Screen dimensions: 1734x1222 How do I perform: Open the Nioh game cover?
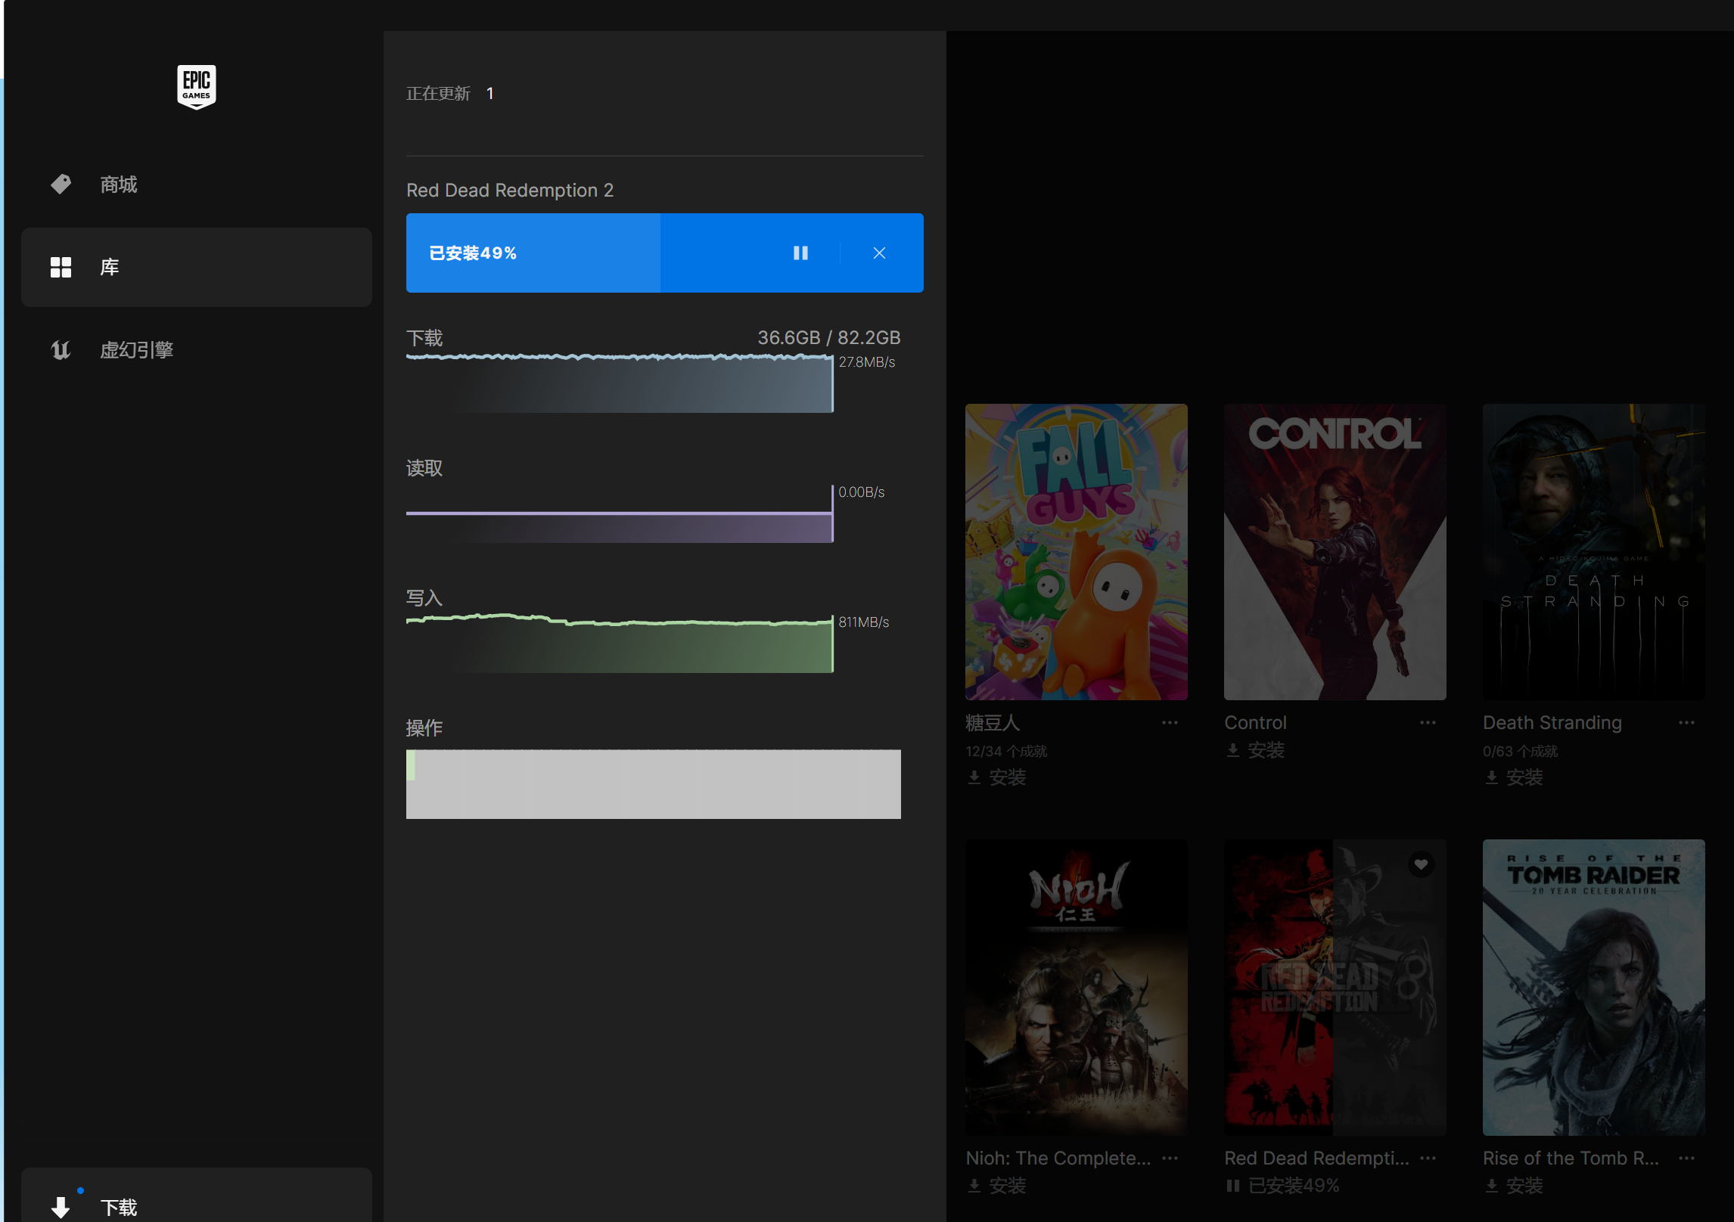point(1077,988)
